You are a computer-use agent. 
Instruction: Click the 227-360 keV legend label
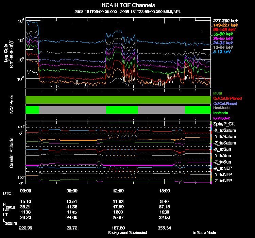click(225, 21)
